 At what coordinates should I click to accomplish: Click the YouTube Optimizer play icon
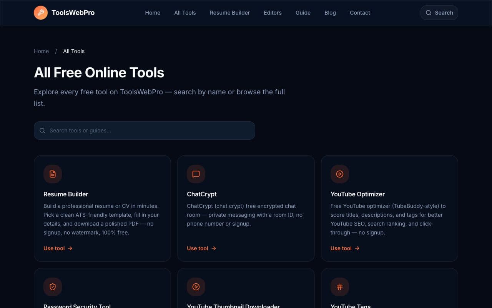[340, 174]
